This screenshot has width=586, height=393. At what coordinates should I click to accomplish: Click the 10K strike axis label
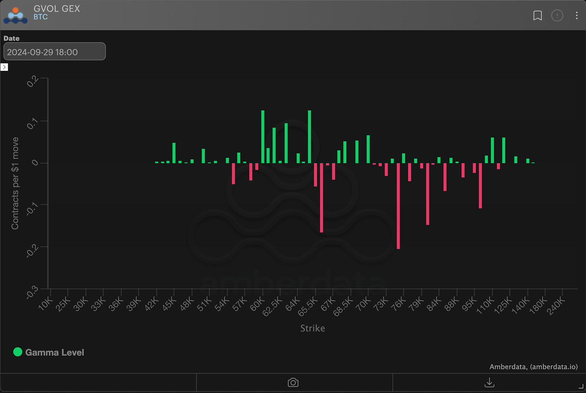coord(45,305)
